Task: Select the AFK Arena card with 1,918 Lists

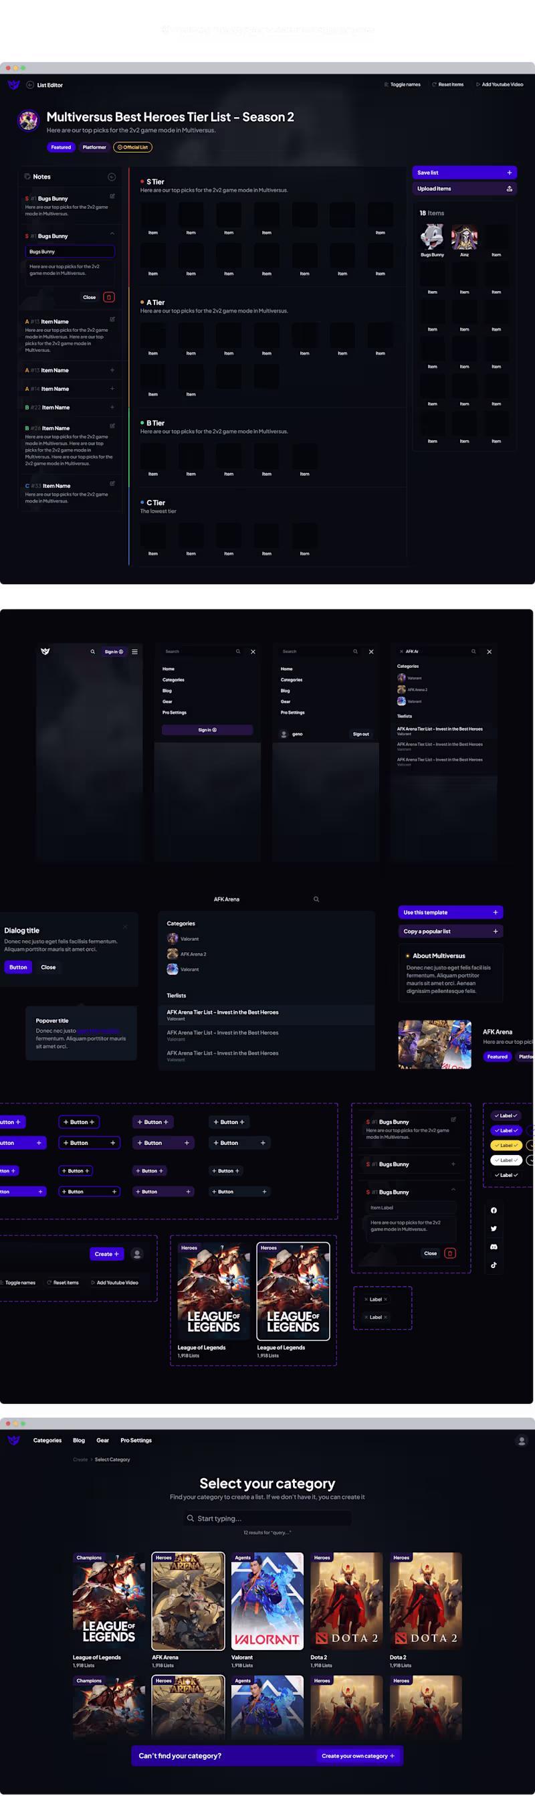Action: (188, 1601)
